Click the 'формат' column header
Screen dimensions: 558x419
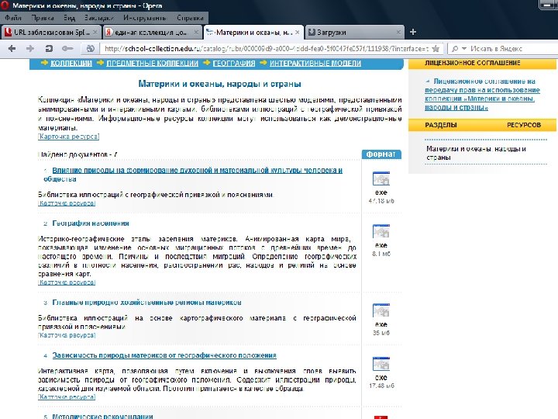pos(381,154)
